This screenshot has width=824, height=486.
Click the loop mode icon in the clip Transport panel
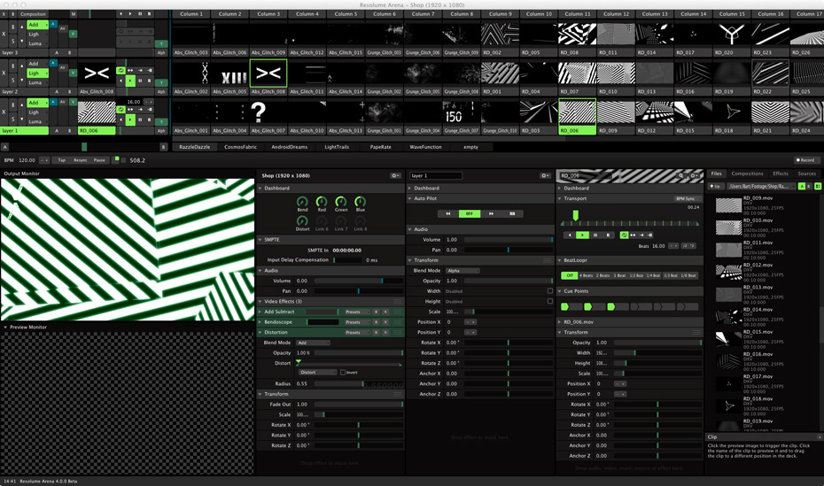tap(624, 235)
